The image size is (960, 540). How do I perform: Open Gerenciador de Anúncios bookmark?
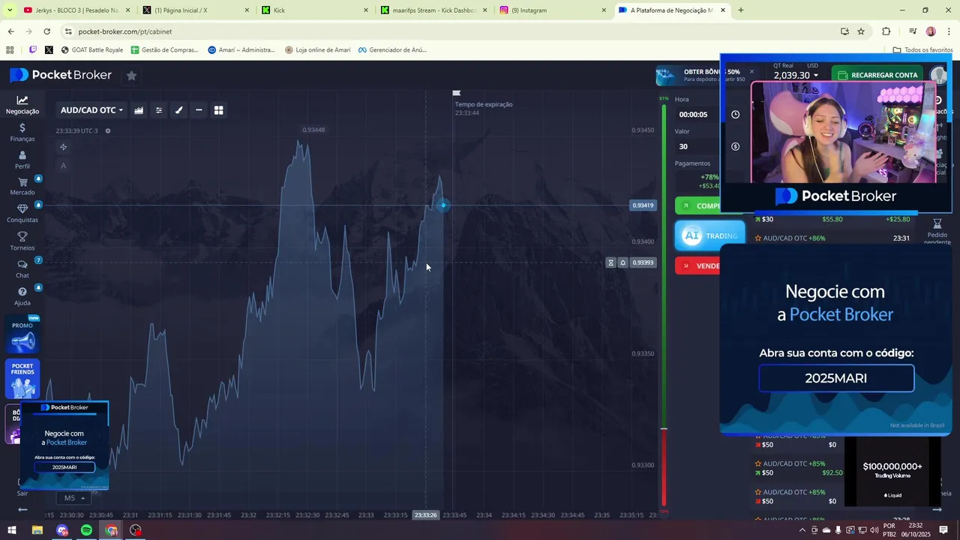(392, 50)
